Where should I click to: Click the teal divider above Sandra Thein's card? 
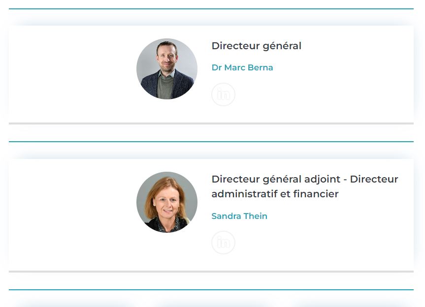(211, 142)
